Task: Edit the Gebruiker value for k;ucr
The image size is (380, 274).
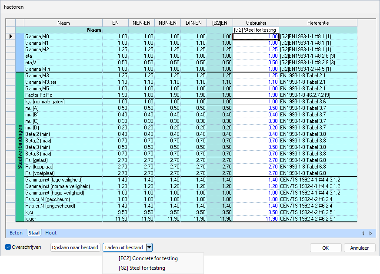Action: (x=256, y=219)
